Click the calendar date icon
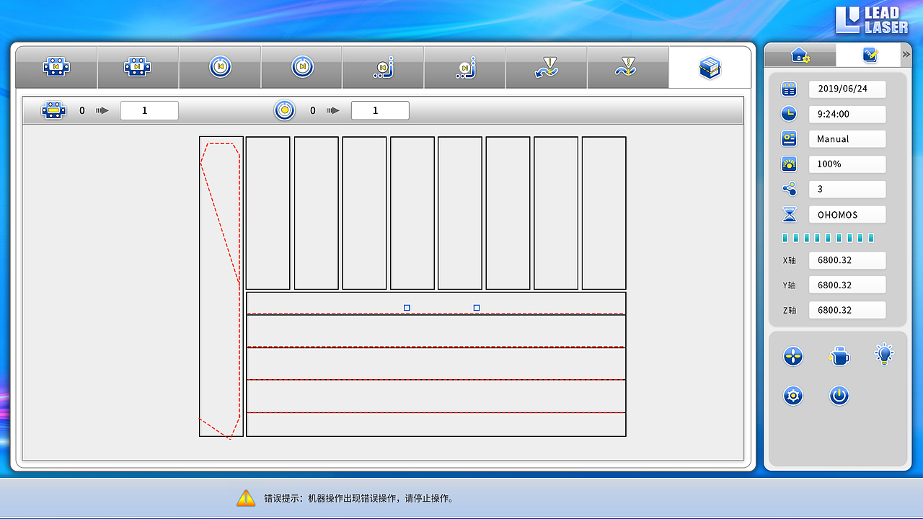 click(x=790, y=89)
